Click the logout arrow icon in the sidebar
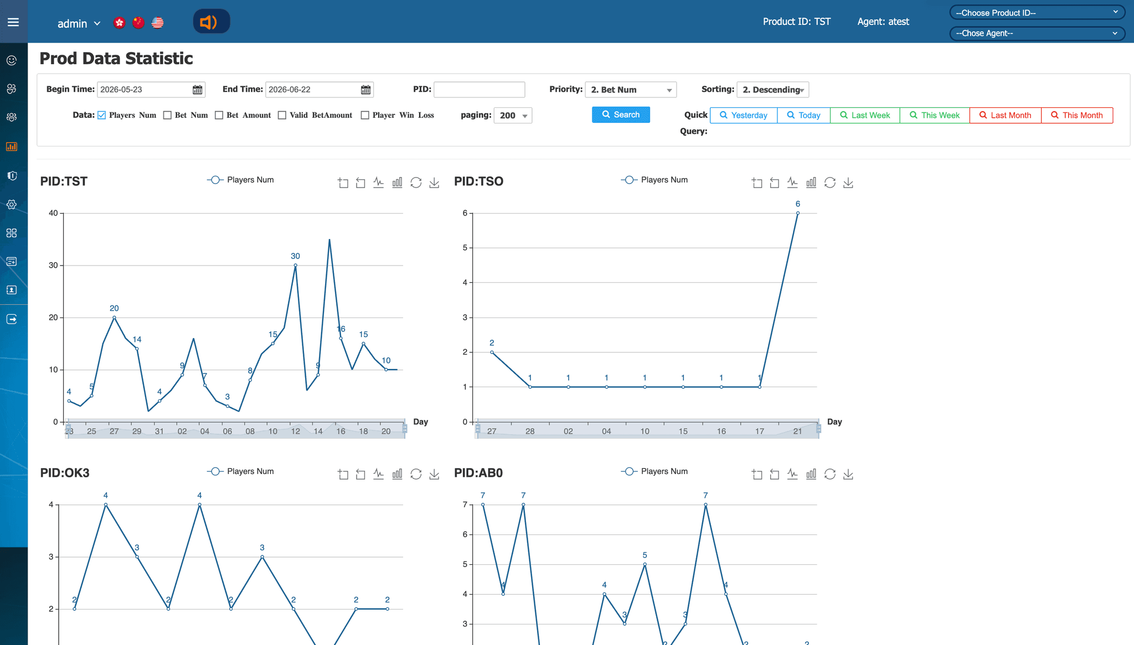Viewport: 1134px width, 645px height. click(x=12, y=319)
